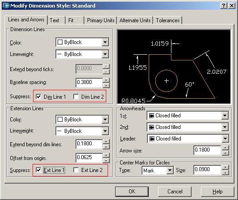Click the question mark help icon
238x200 pixels.
coord(224,6)
